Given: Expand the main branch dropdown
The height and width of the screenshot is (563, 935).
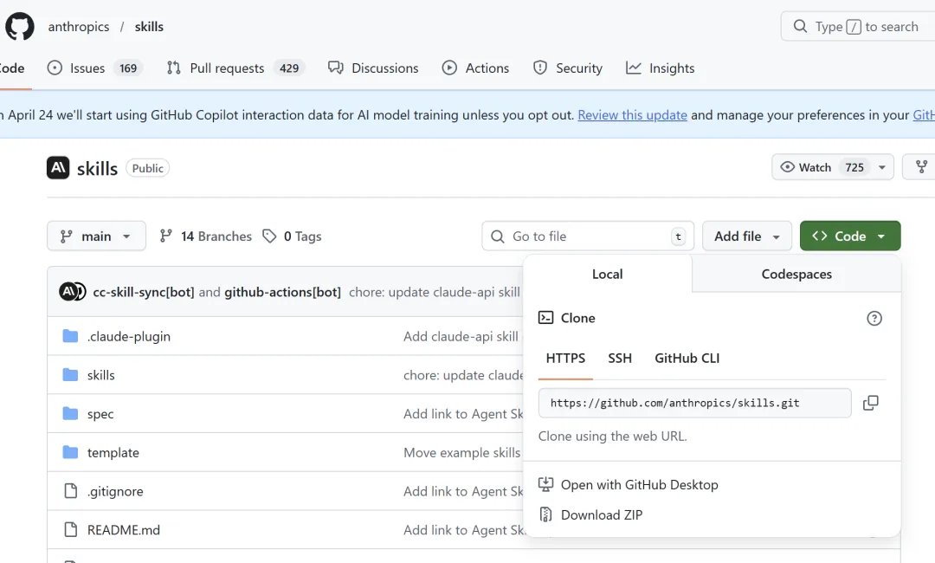Looking at the screenshot, I should 96,236.
